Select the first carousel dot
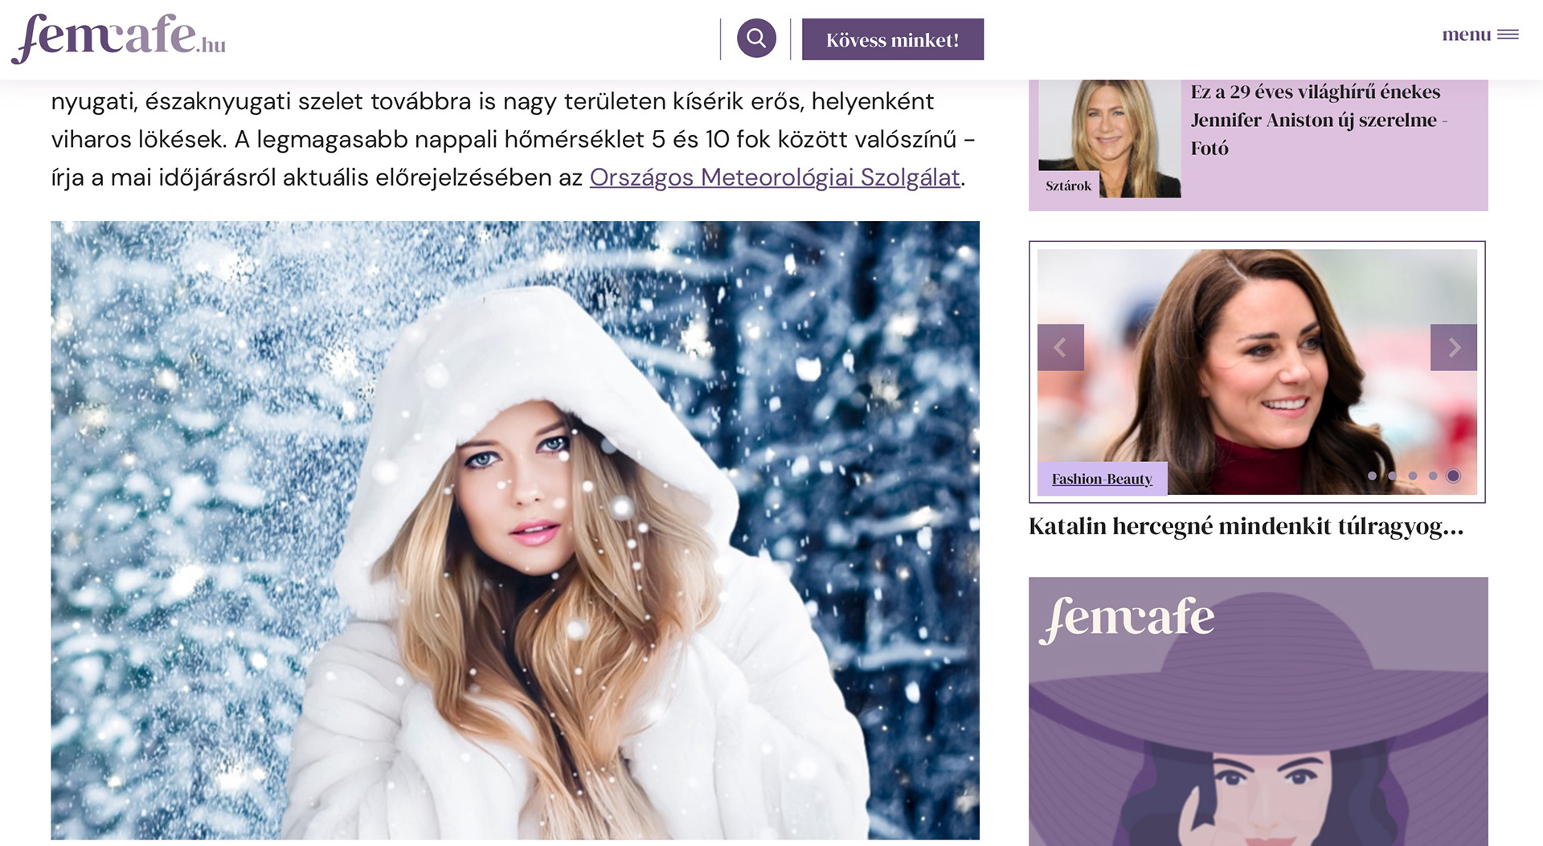The height and width of the screenshot is (846, 1543). point(1372,476)
